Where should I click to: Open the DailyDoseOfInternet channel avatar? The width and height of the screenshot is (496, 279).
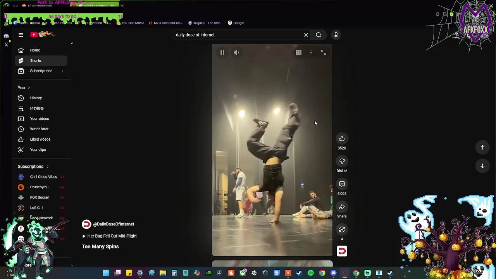pyautogui.click(x=86, y=224)
